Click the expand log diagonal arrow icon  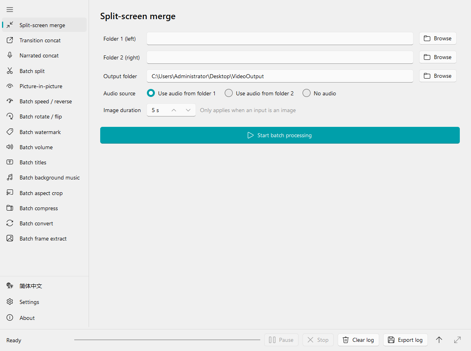click(x=457, y=340)
